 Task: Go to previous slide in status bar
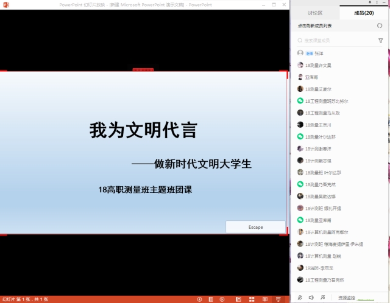tap(200, 299)
